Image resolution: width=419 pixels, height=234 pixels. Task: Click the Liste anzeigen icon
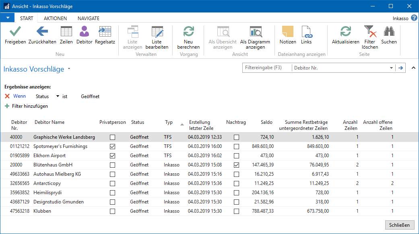click(132, 32)
